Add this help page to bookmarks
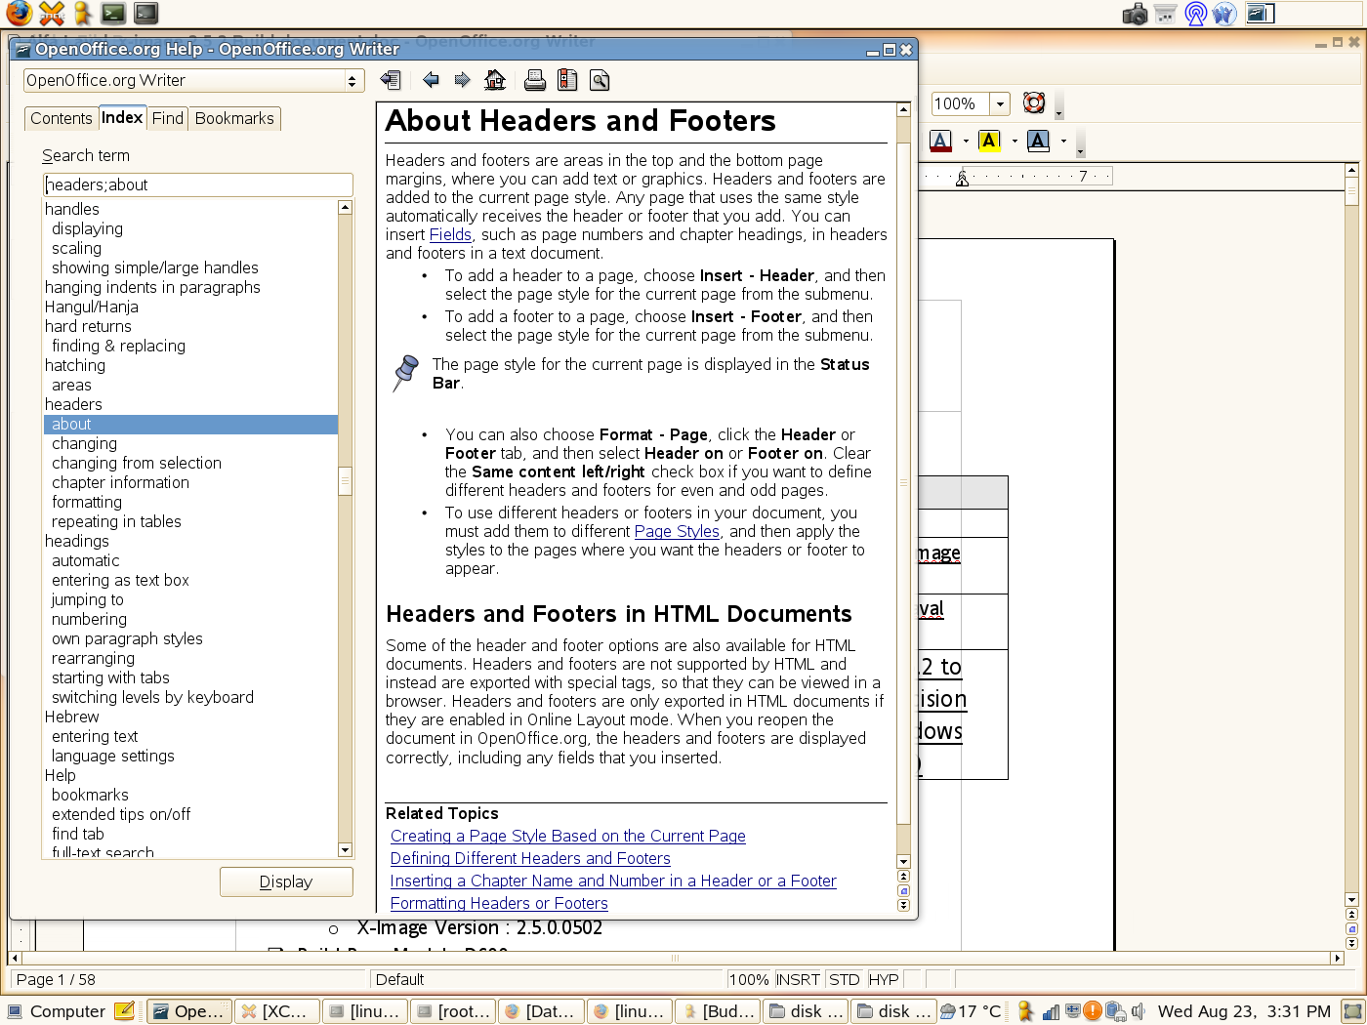This screenshot has height=1025, width=1367. tap(567, 80)
